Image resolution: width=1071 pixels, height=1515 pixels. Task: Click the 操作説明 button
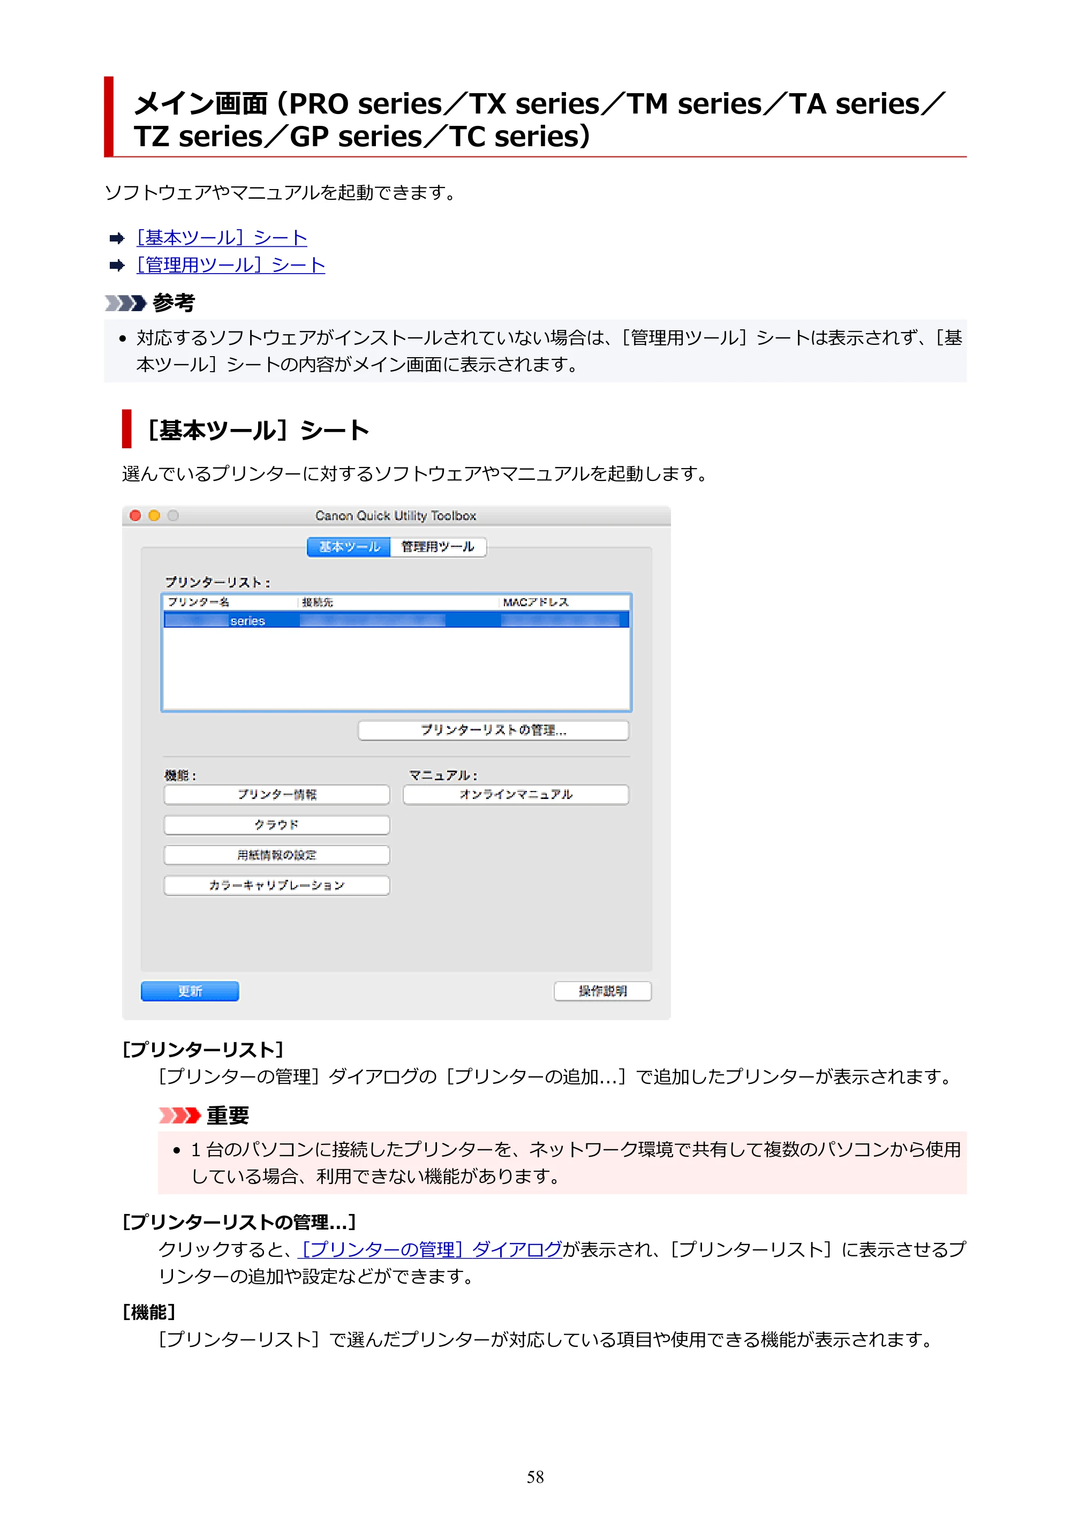click(602, 991)
